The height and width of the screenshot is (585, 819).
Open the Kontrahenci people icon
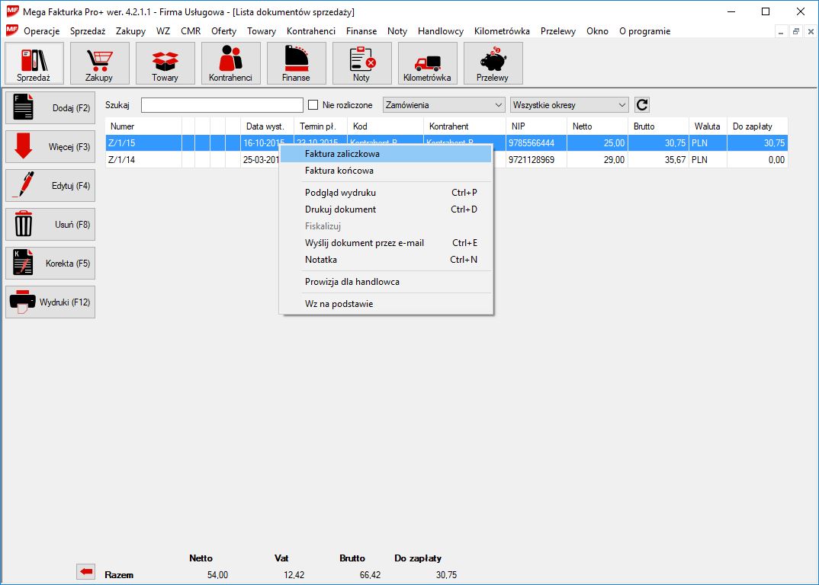point(230,63)
